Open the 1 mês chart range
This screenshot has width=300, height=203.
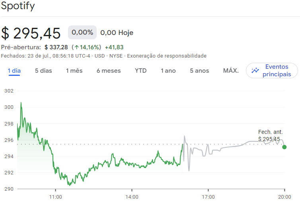(x=74, y=71)
